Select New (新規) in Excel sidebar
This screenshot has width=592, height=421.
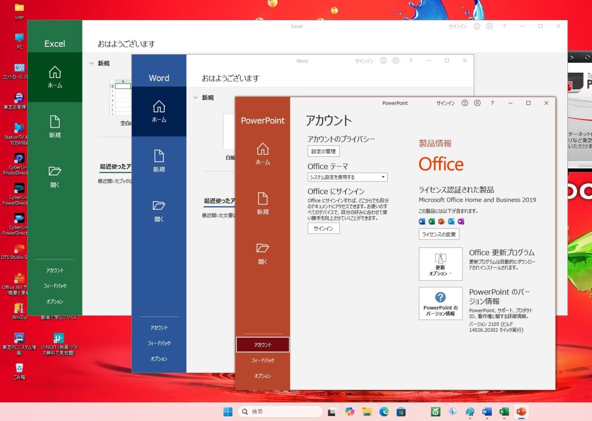click(x=55, y=126)
